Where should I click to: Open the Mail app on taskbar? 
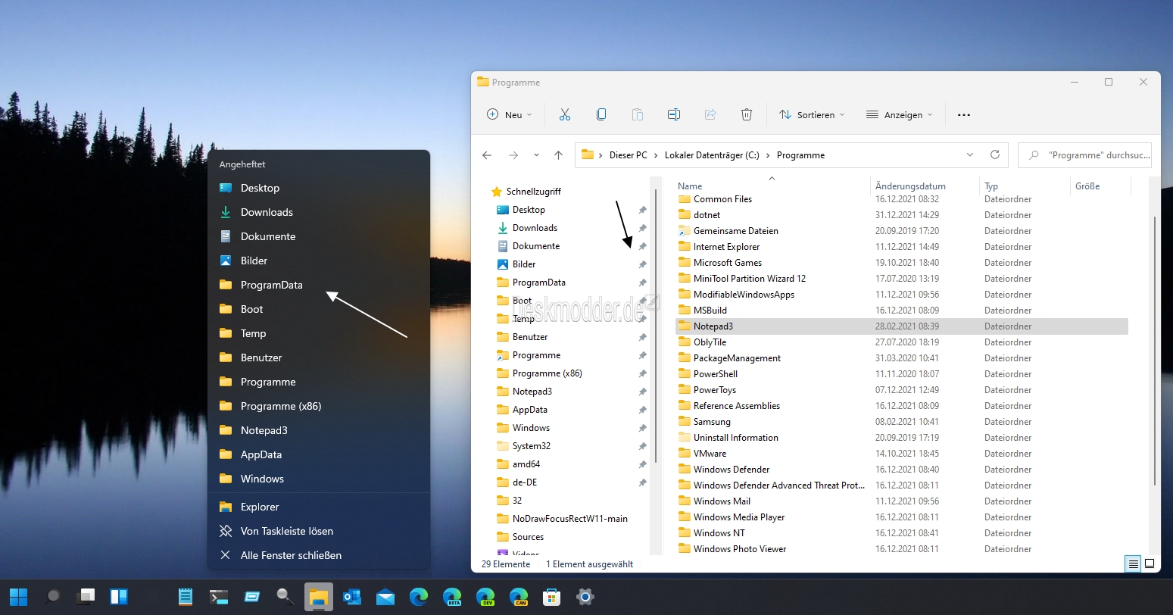[385, 597]
